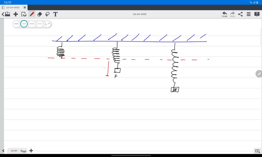Select the Eraser tool
This screenshot has width=262, height=157.
pos(40,14)
